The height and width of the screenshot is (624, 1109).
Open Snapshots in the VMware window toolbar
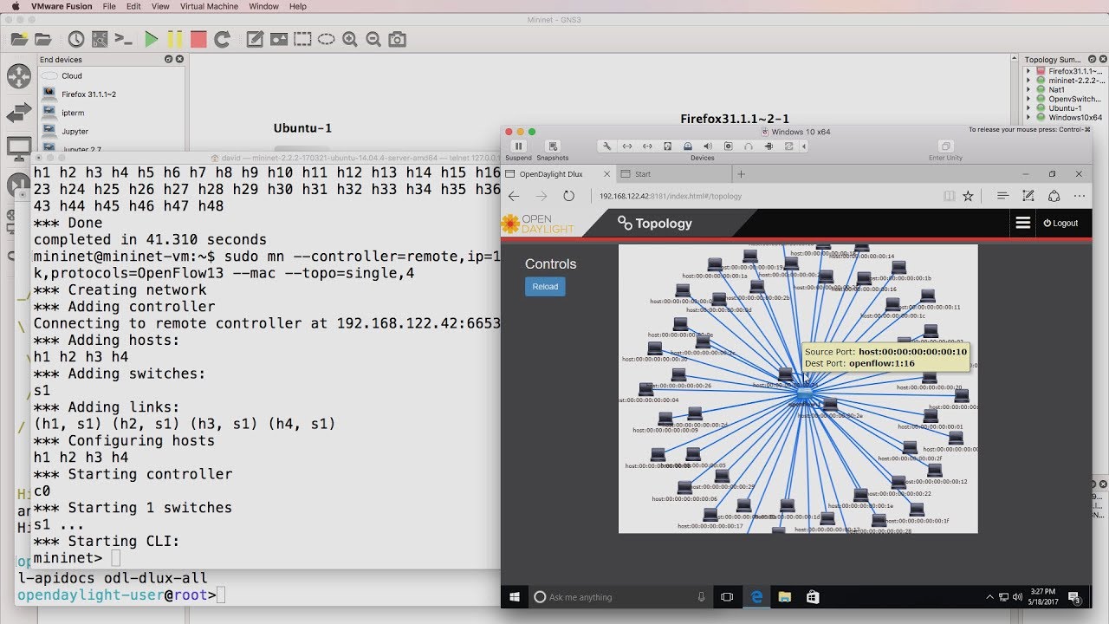click(553, 151)
